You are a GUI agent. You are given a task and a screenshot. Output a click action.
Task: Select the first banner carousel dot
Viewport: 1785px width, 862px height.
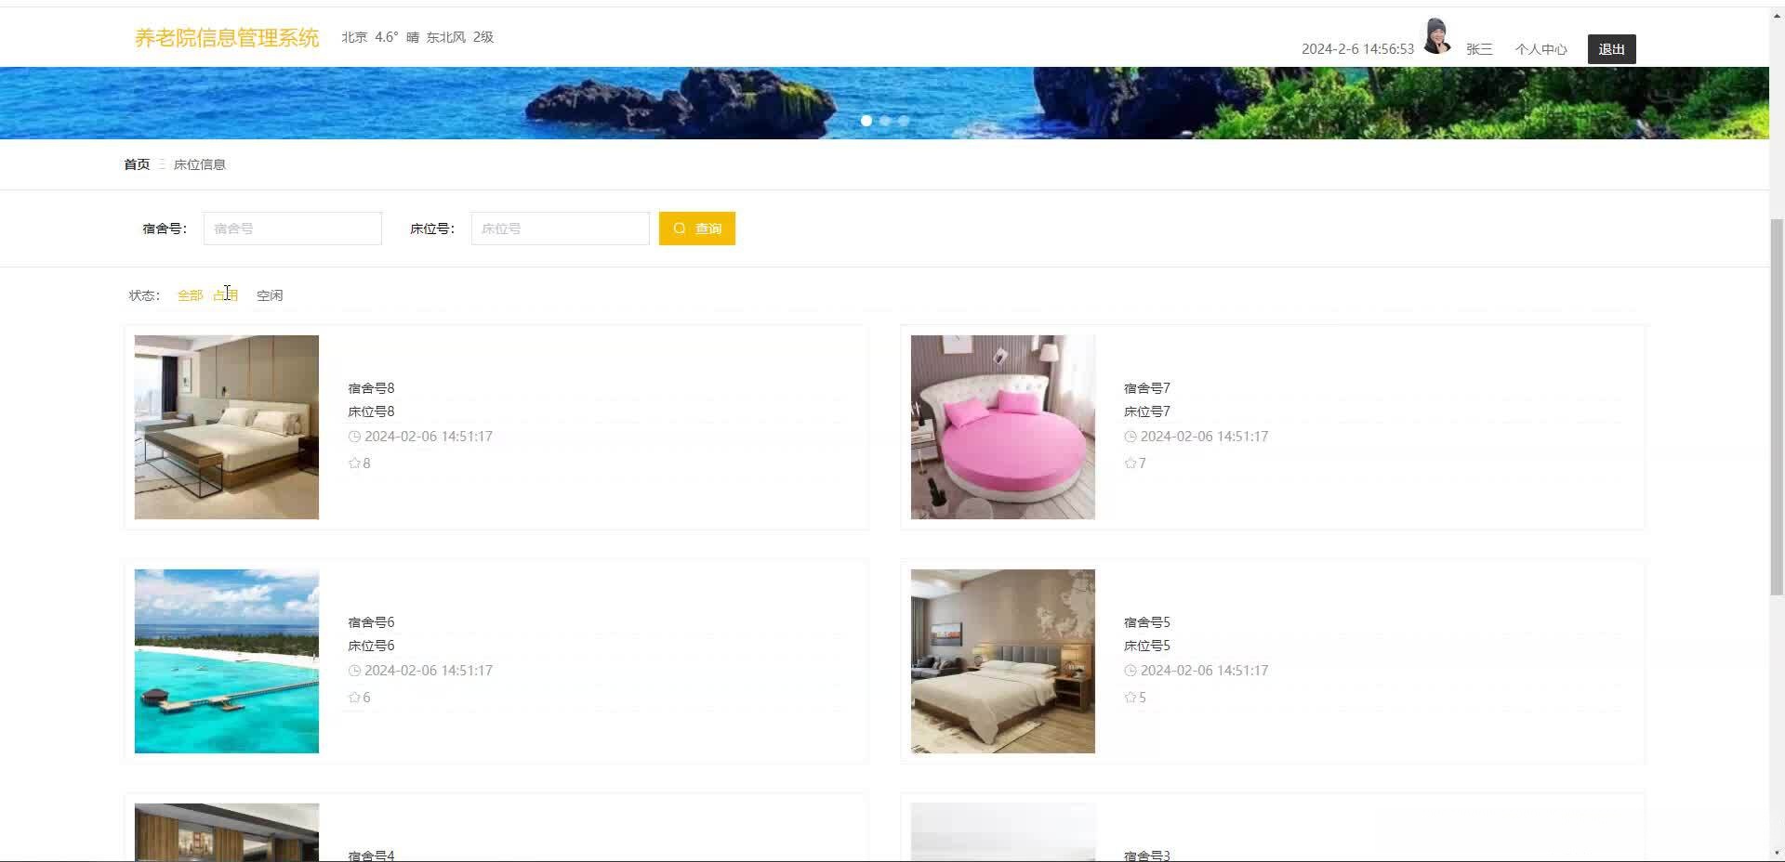(x=866, y=121)
